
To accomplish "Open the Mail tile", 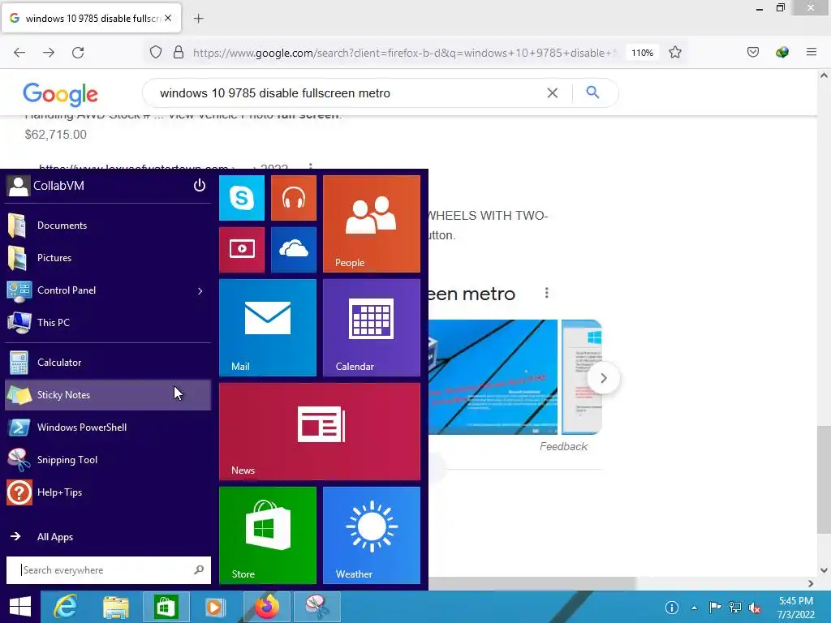I will [x=268, y=328].
